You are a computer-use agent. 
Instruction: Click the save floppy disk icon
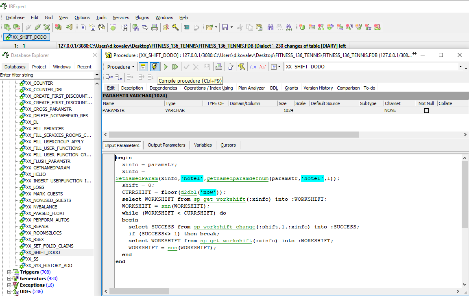(x=225, y=27)
